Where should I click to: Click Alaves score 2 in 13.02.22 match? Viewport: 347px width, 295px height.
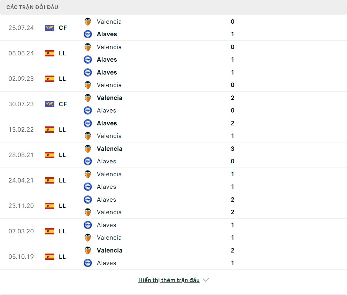[232, 123]
